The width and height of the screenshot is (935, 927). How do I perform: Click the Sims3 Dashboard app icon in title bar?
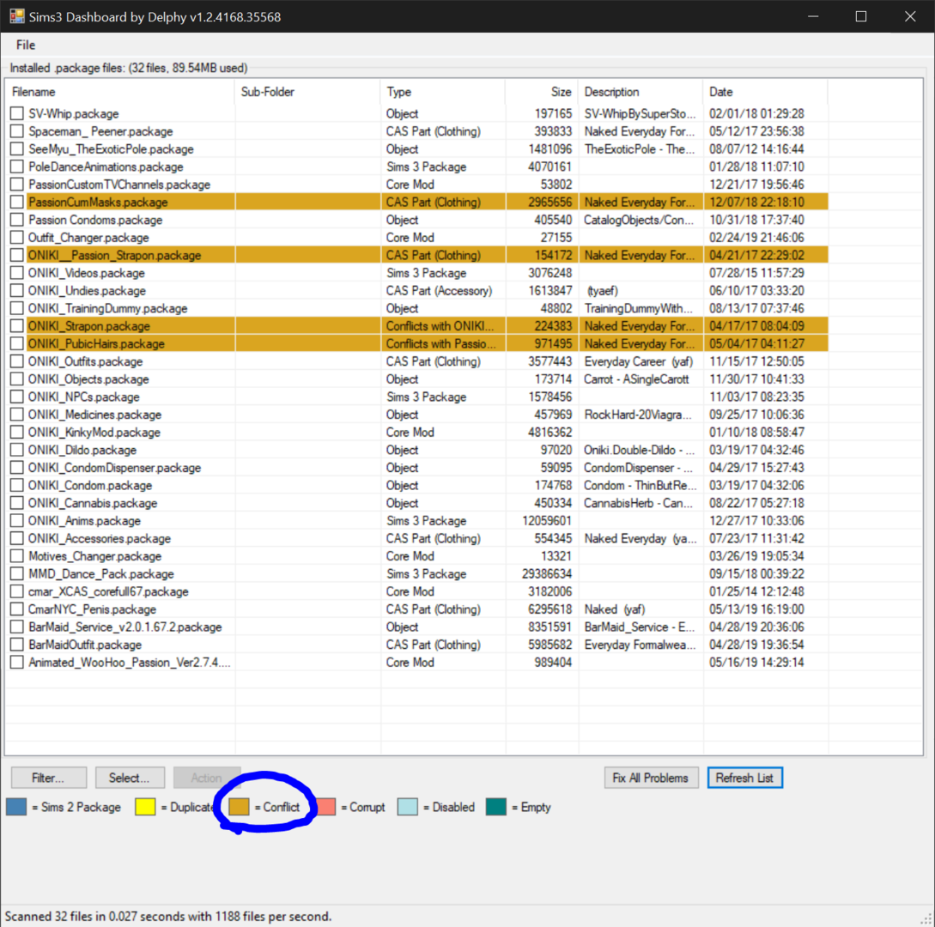point(16,16)
